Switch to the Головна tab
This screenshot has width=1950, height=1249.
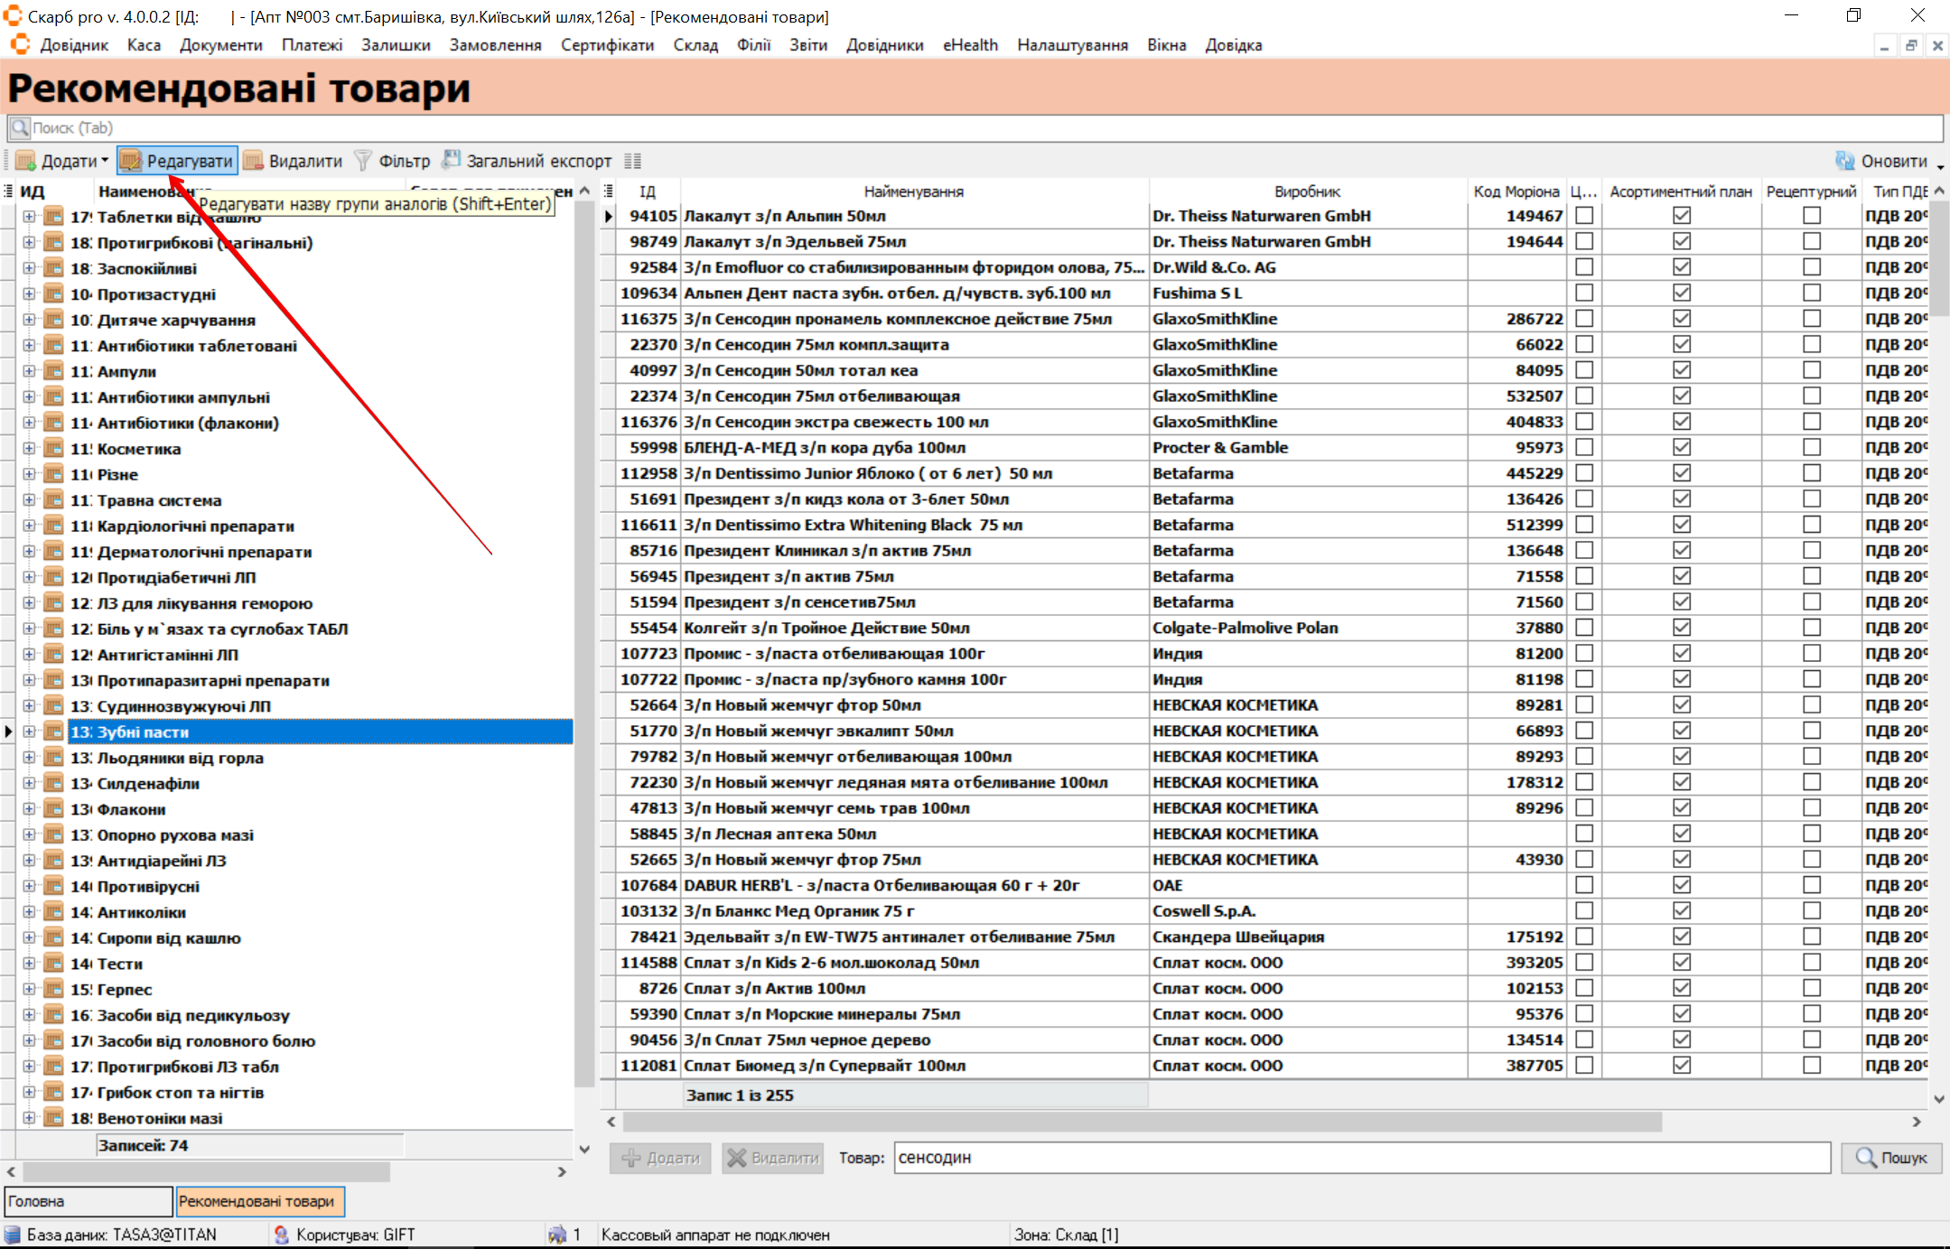tap(88, 1201)
